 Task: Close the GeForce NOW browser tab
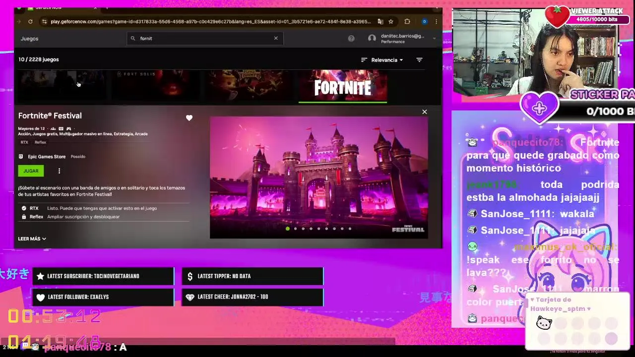point(95,8)
